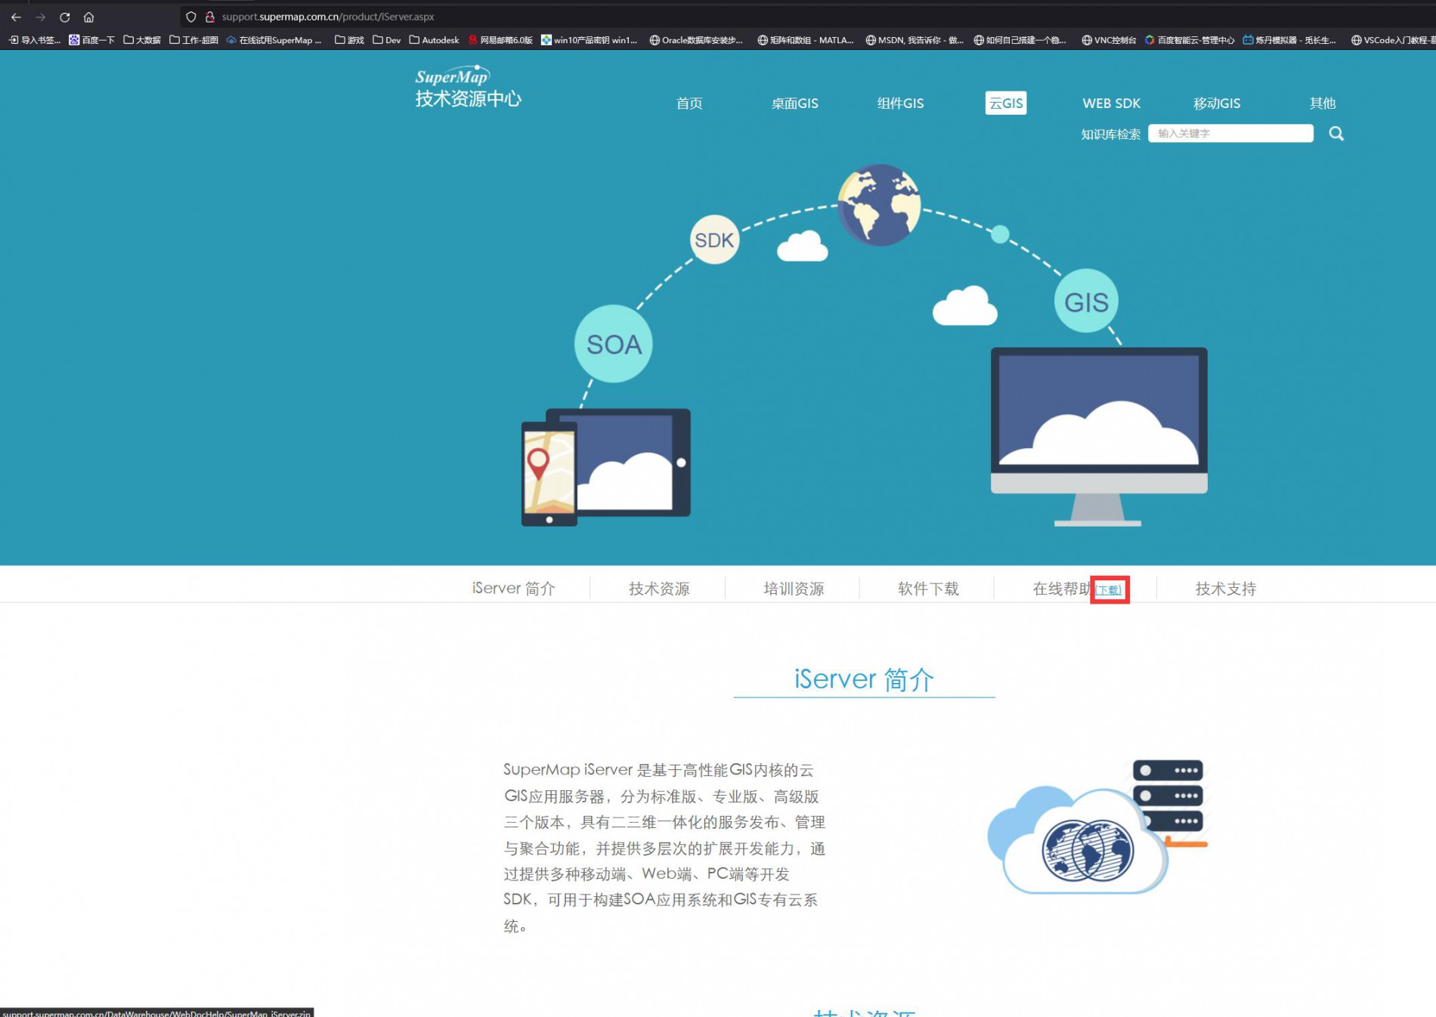
Task: Click the globe illustration in the banner
Action: click(879, 205)
